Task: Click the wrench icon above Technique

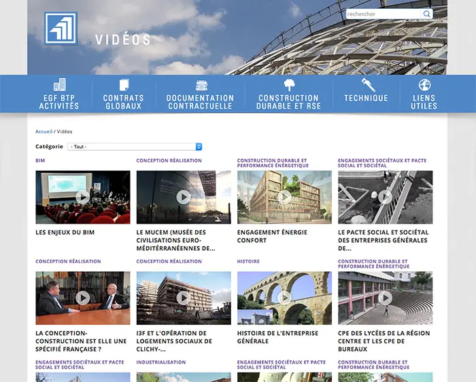Action: [369, 85]
